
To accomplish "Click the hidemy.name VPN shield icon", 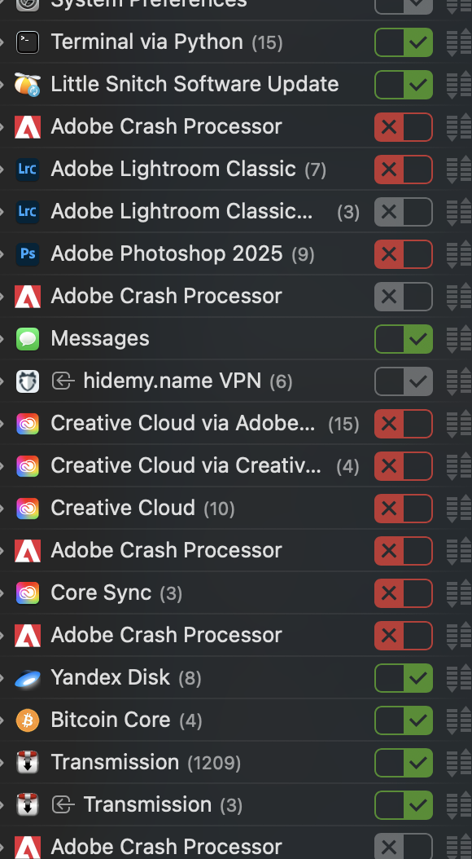I will [x=28, y=381].
